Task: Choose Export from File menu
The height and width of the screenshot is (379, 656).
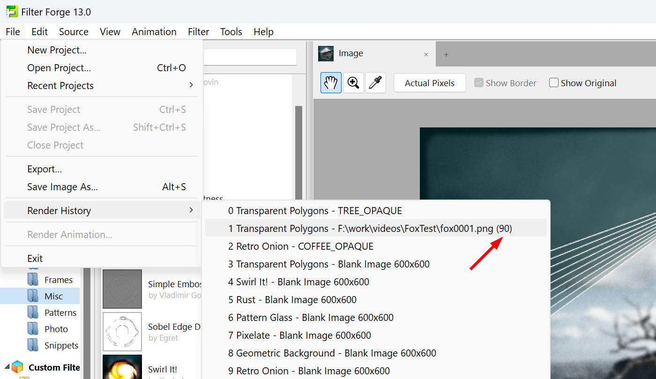Action: (x=102, y=169)
